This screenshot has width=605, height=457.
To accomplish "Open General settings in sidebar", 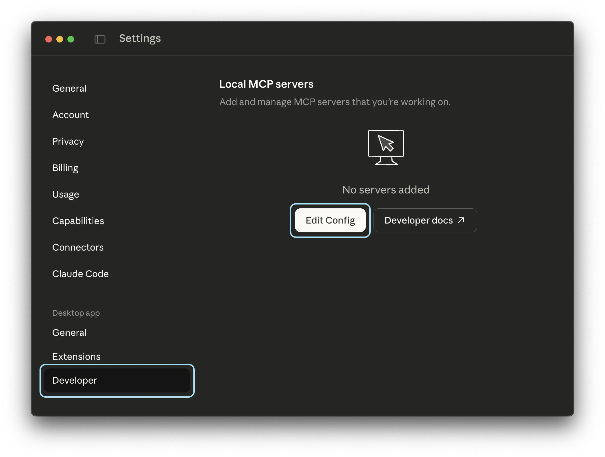I will [69, 88].
